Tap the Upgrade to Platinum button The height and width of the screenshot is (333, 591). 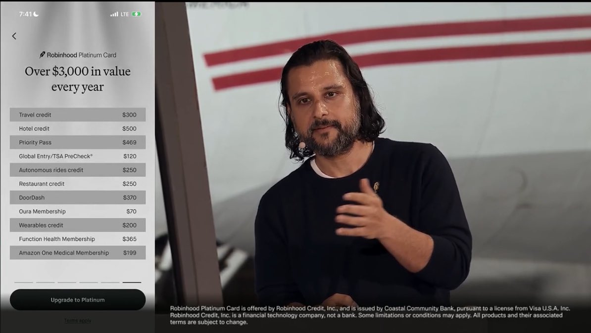pyautogui.click(x=78, y=300)
